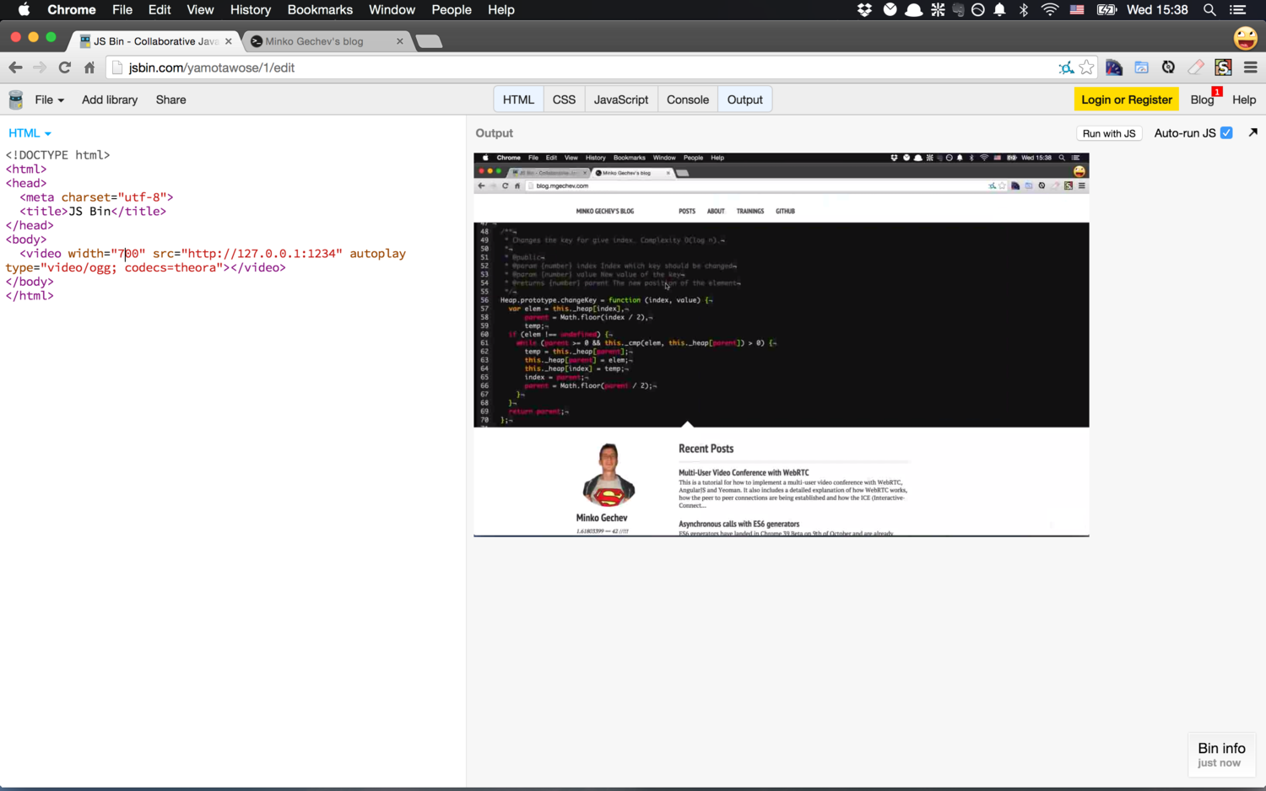
Task: Click the meta charset code line
Action: click(x=96, y=197)
